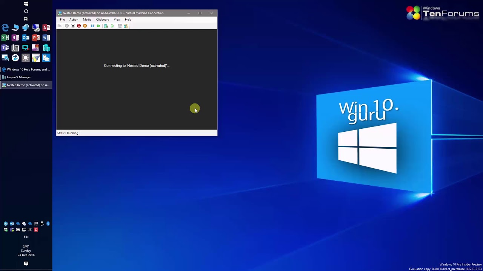Click the Status: Running text in status bar
The height and width of the screenshot is (271, 483).
coord(68,133)
